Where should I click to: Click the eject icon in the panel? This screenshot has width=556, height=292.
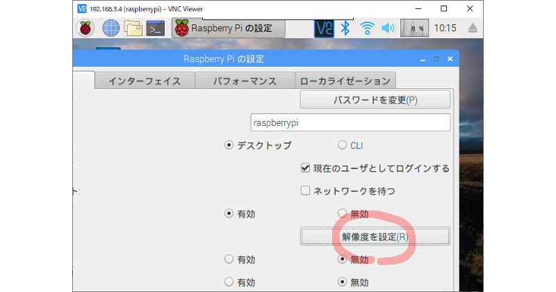pyautogui.click(x=473, y=29)
